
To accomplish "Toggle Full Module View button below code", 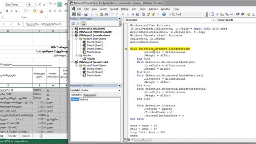I will coord(129,140).
